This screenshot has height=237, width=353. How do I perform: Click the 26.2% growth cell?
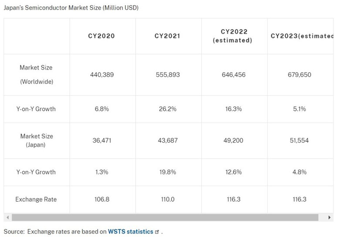168,109
